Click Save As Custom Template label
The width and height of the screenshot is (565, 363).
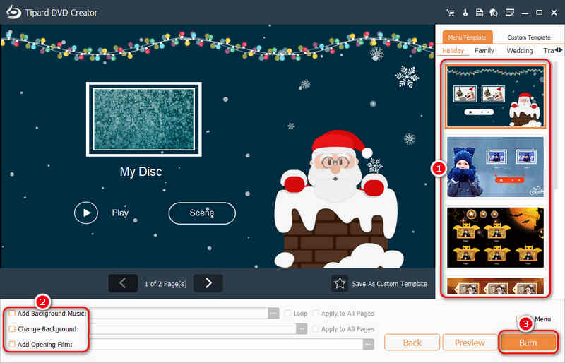(x=390, y=284)
